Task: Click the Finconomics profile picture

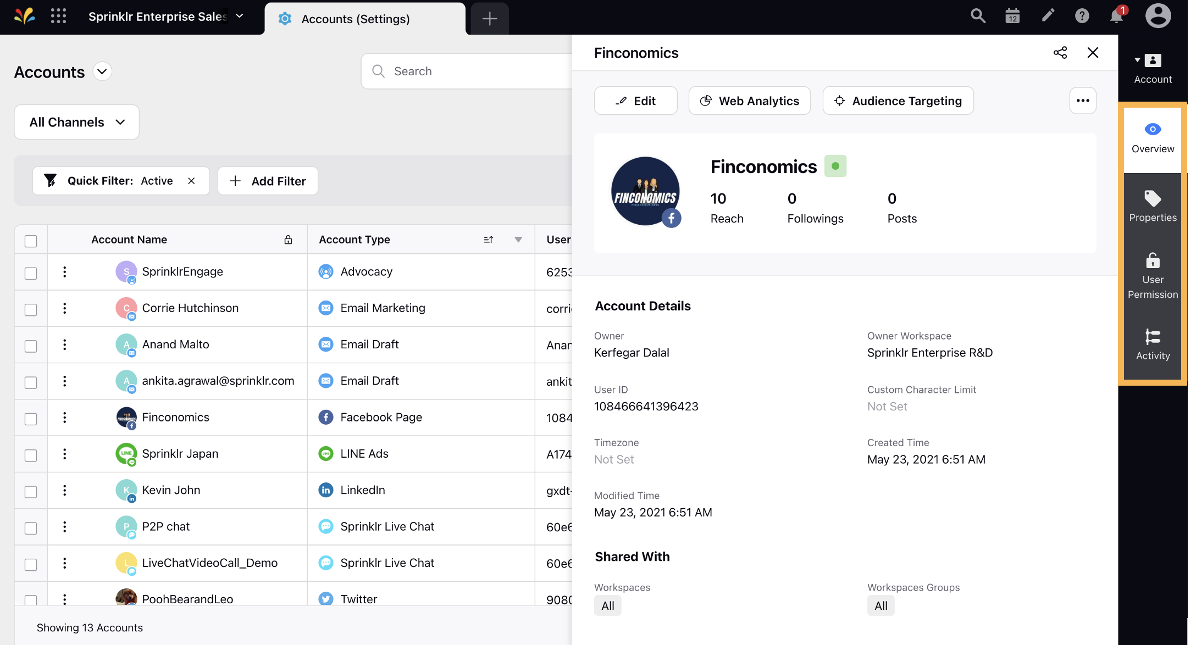Action: click(x=646, y=191)
